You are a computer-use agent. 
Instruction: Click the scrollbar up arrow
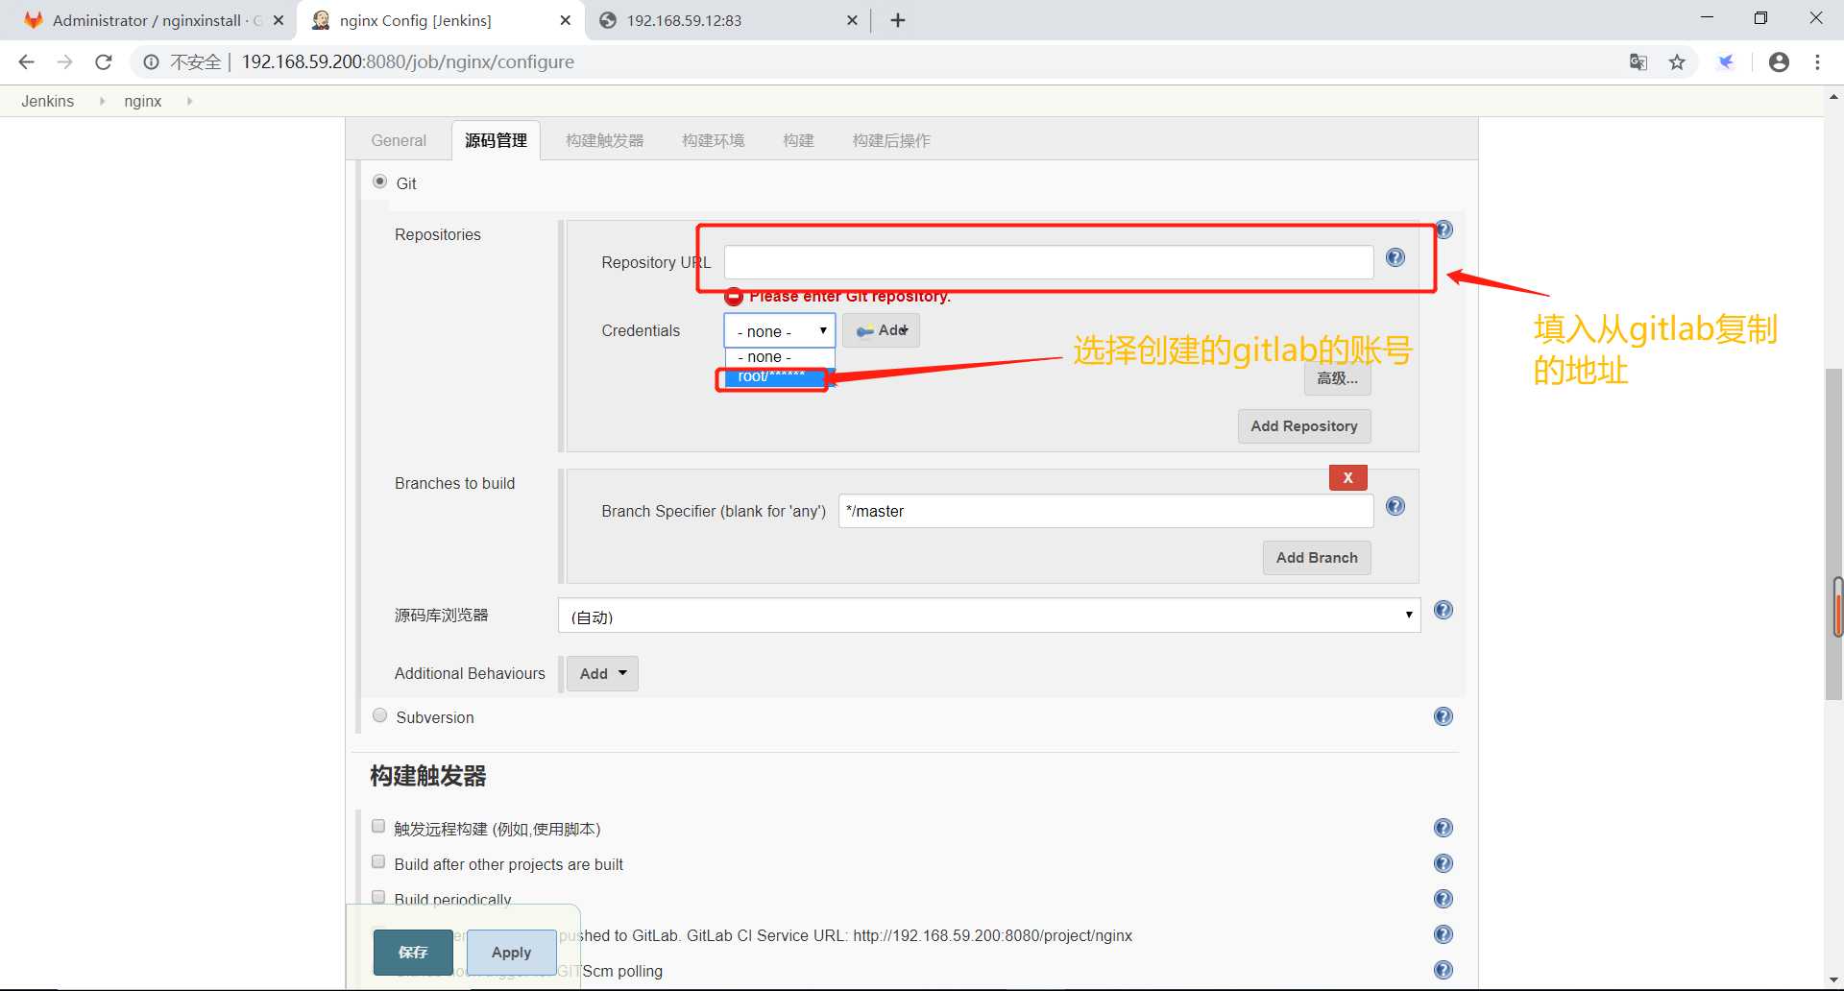point(1833,96)
